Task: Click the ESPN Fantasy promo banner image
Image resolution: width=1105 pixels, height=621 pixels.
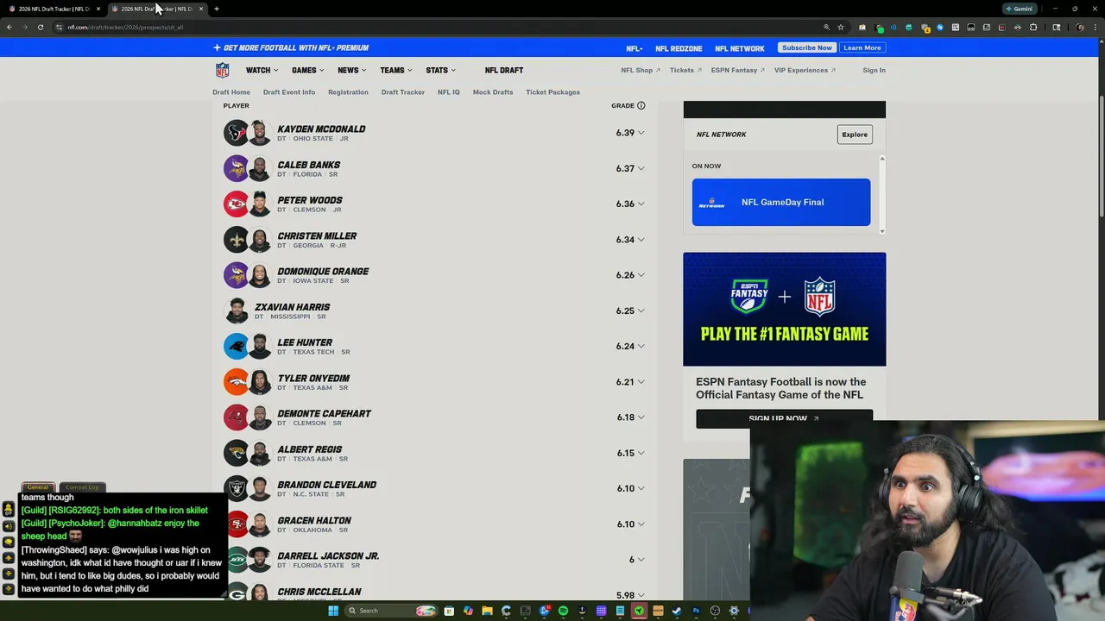Action: tap(784, 309)
